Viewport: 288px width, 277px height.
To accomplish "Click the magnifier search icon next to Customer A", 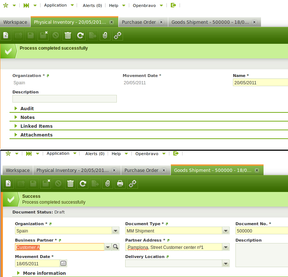I will (x=116, y=247).
